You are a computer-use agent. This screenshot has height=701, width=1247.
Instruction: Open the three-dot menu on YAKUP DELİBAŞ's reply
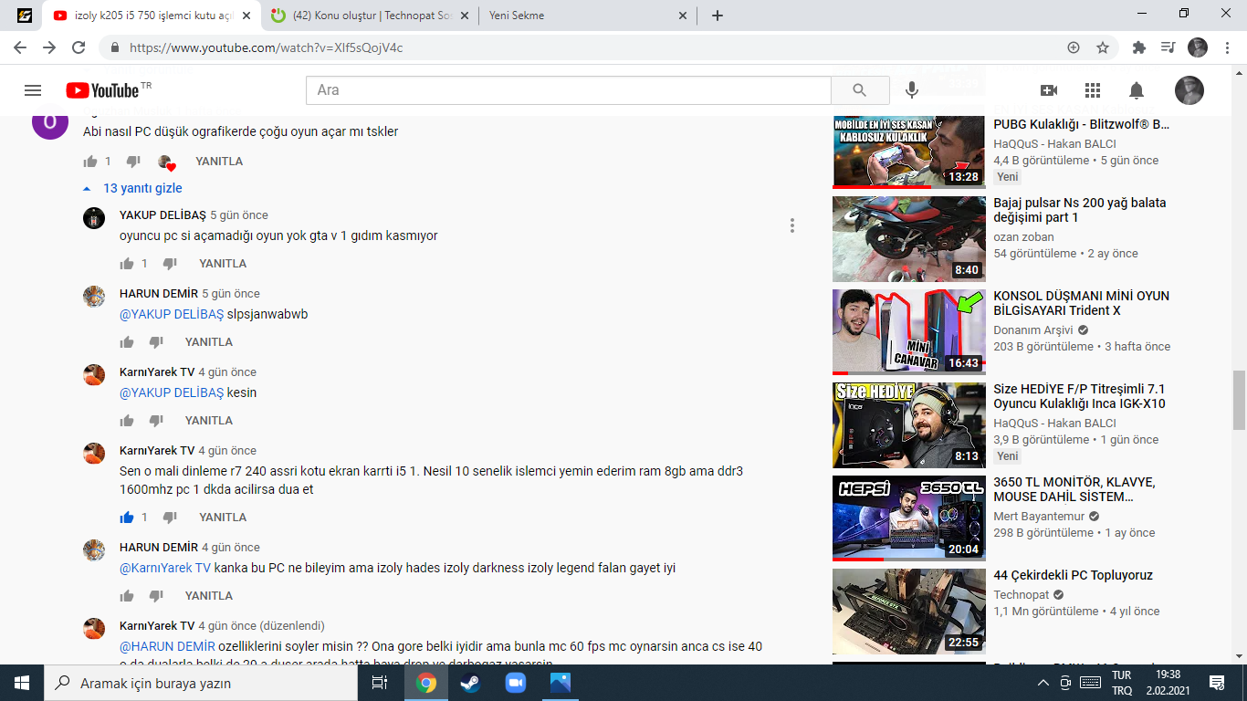coord(792,225)
